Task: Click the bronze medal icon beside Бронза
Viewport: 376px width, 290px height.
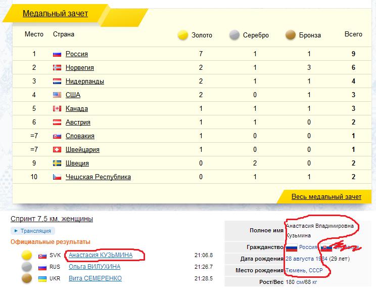Action: pyautogui.click(x=291, y=35)
